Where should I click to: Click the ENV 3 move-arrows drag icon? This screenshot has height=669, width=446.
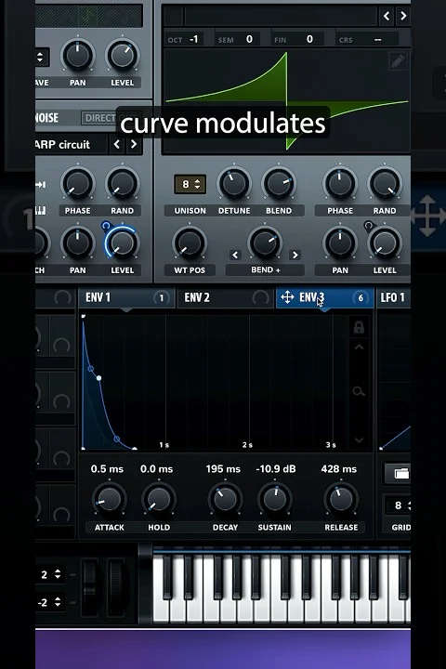[287, 297]
